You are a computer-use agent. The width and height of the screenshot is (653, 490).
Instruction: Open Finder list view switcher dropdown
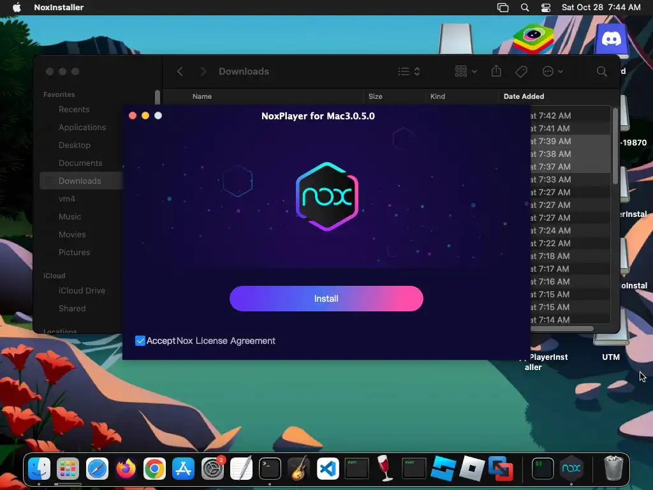click(x=409, y=71)
